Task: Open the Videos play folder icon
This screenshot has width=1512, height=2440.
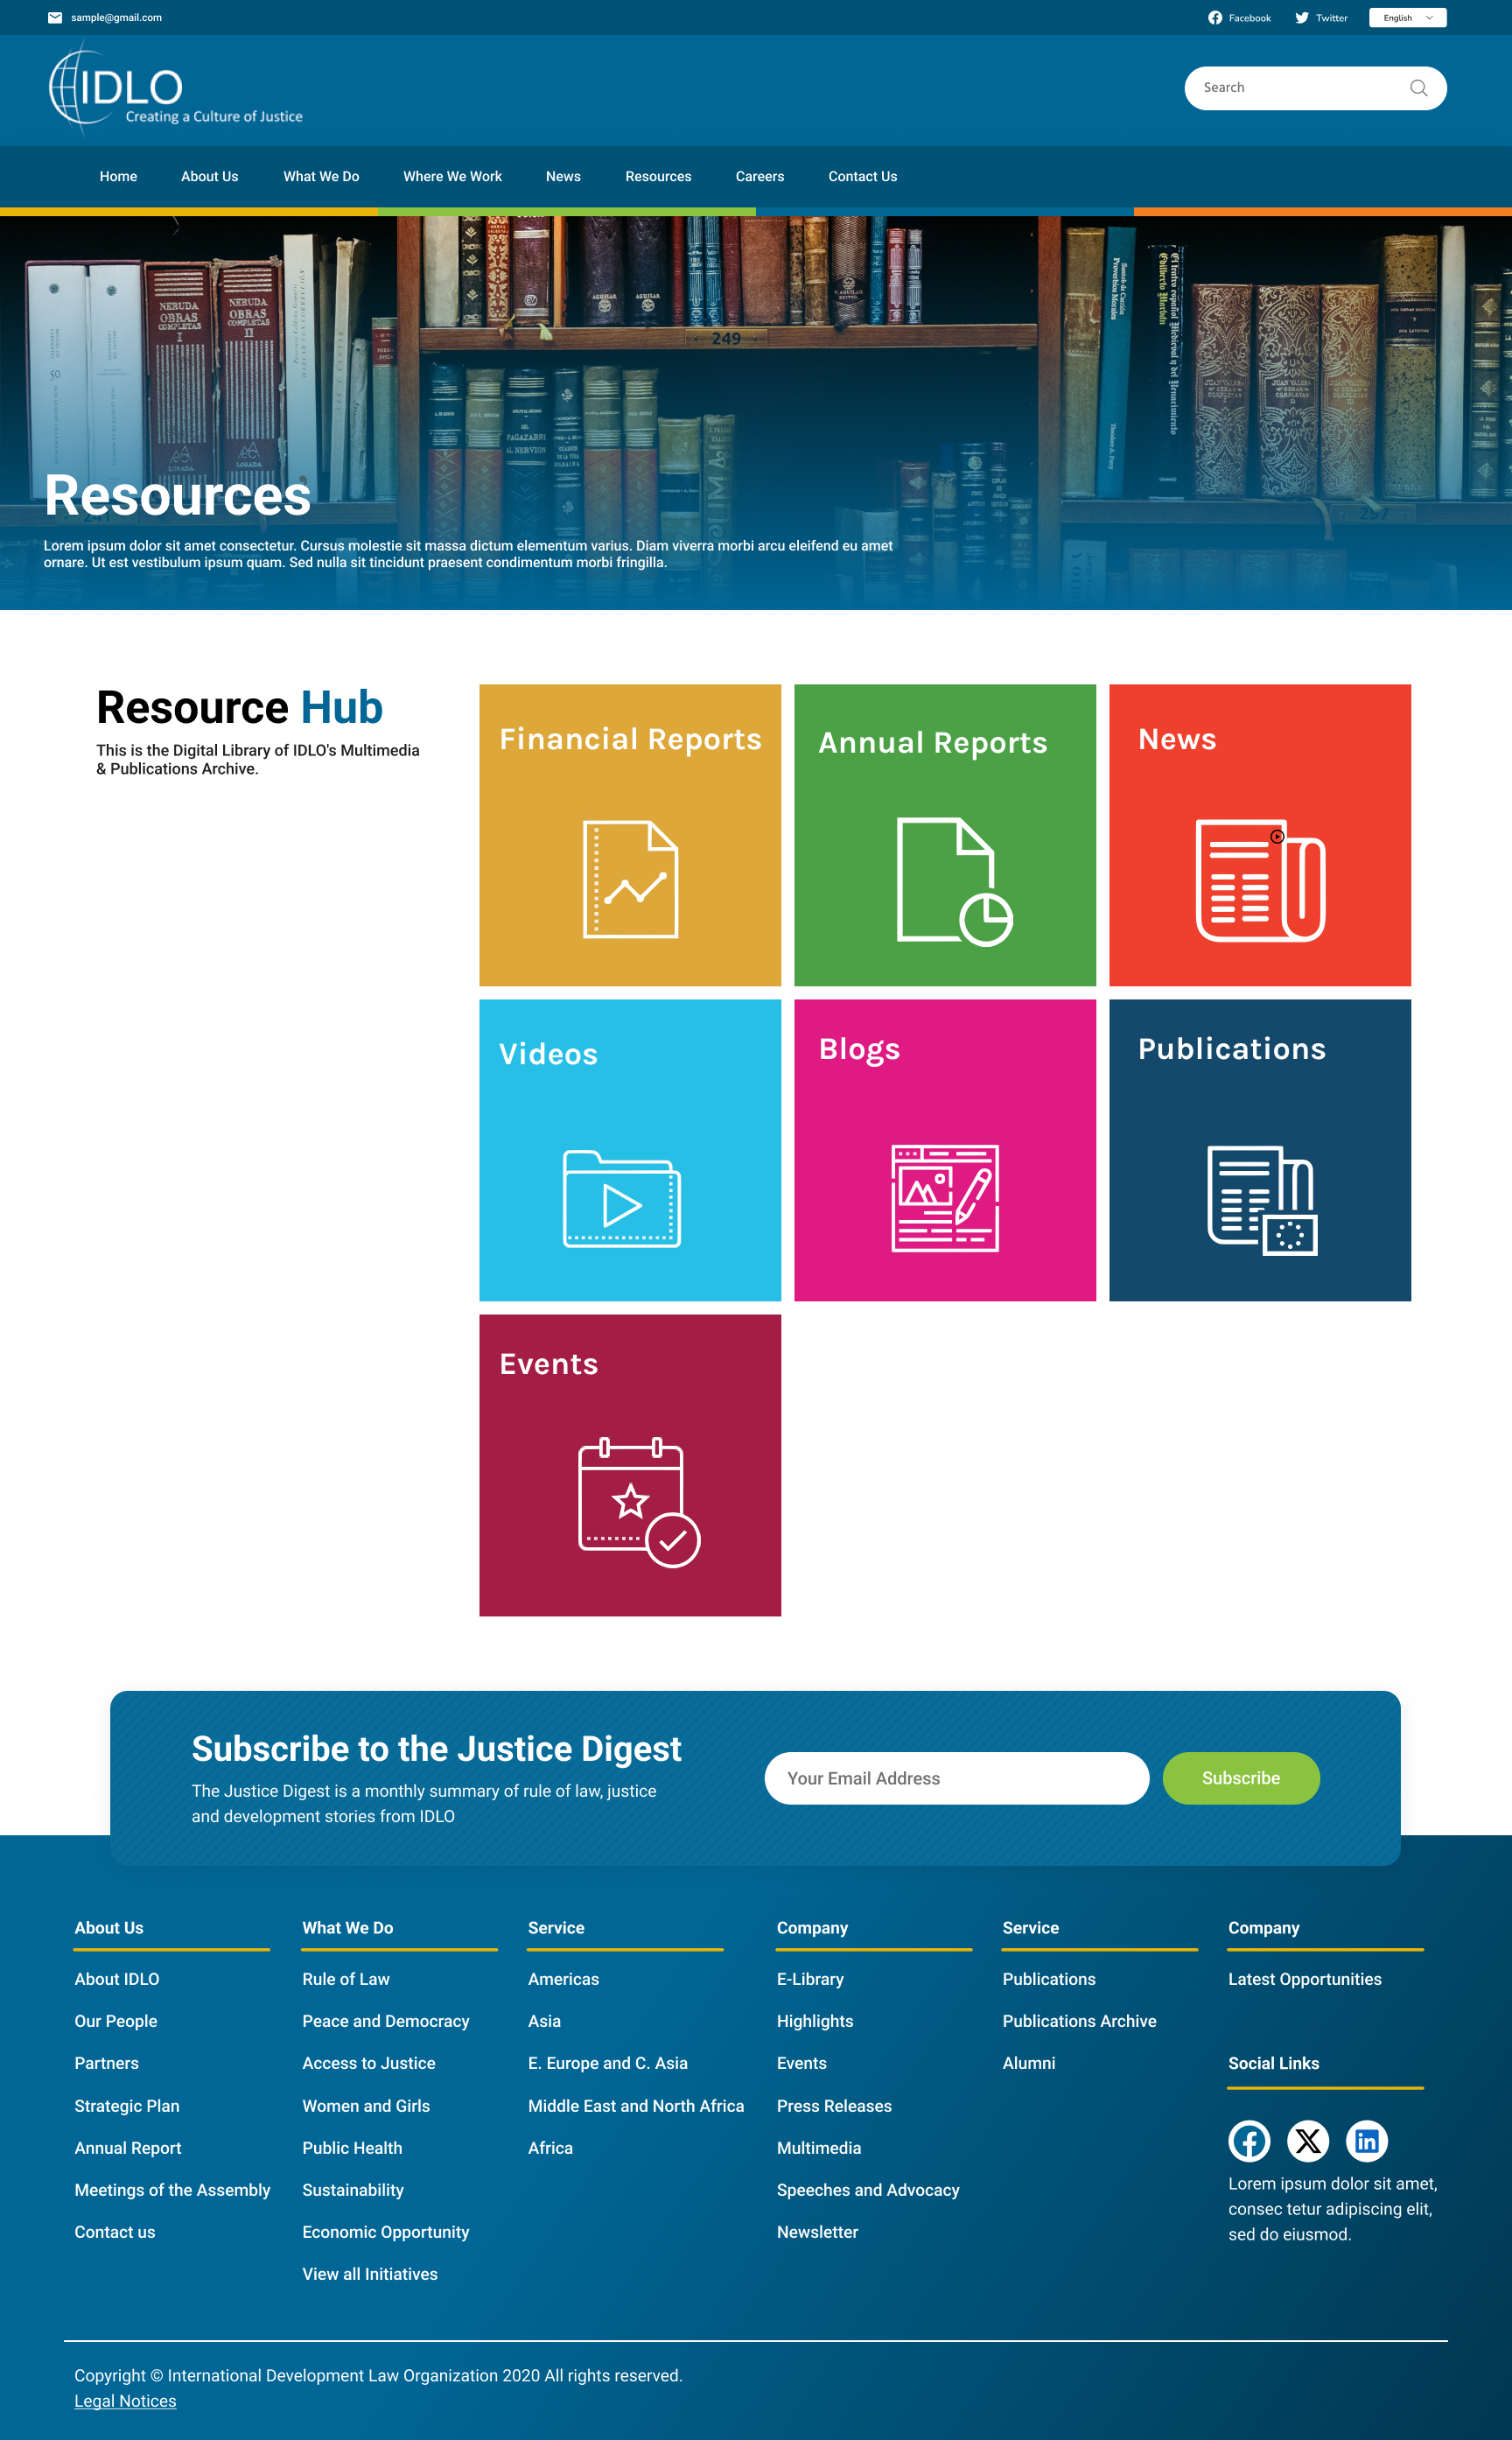Action: pyautogui.click(x=621, y=1199)
